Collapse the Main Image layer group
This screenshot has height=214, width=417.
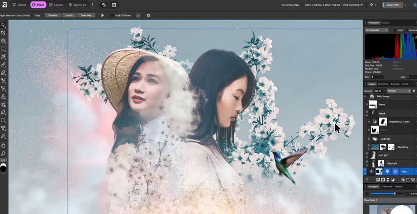365,96
